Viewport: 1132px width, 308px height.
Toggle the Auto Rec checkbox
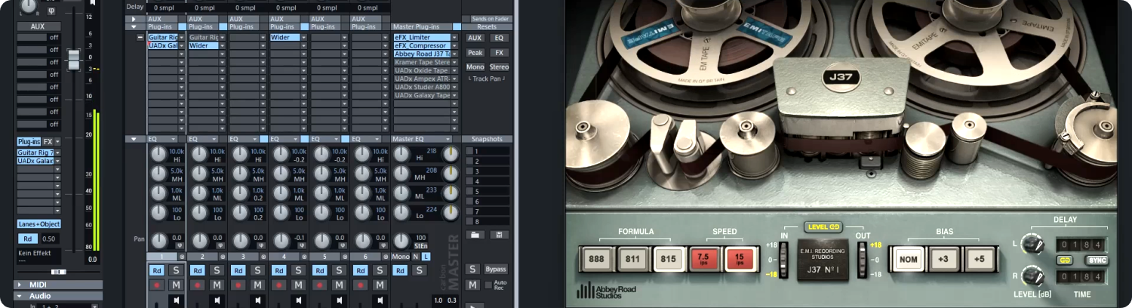pyautogui.click(x=488, y=285)
